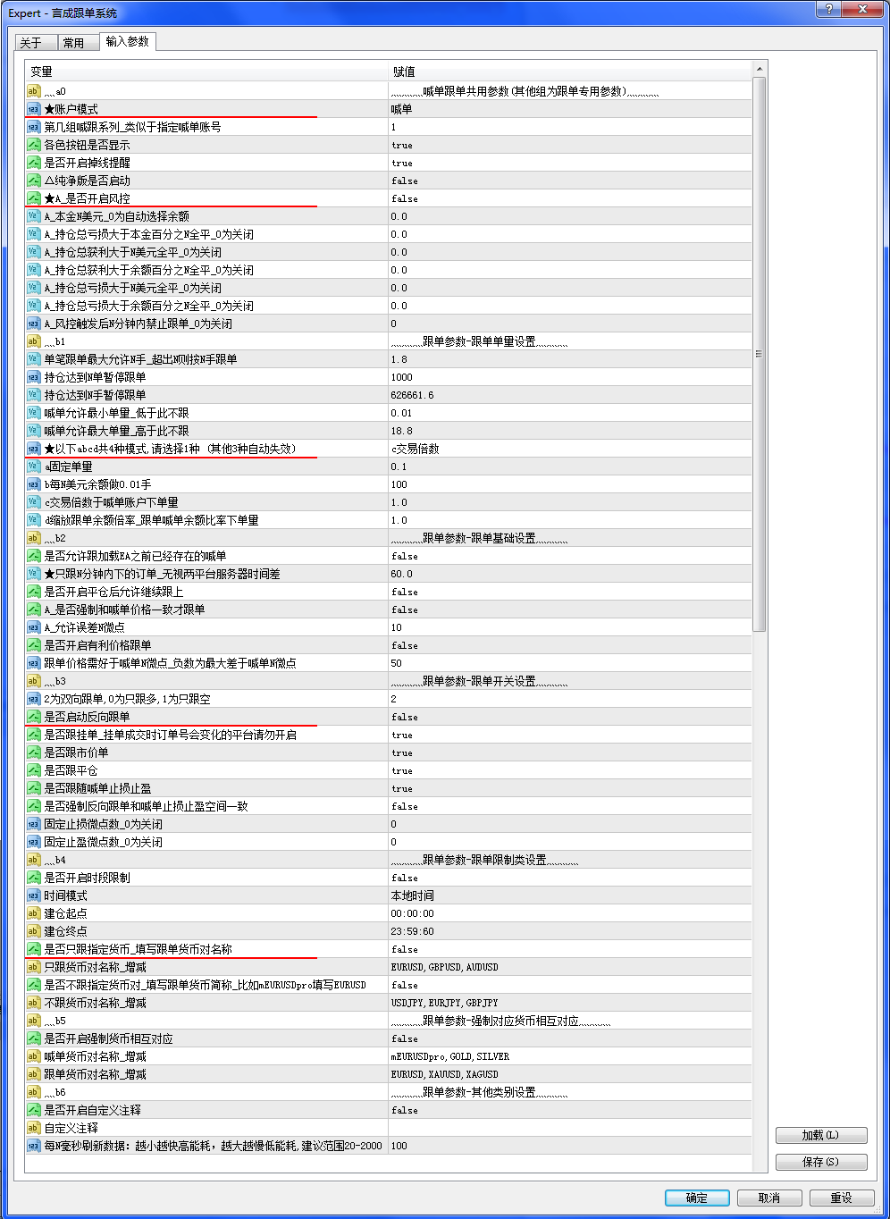Switch to the 常用 tab
The height and width of the screenshot is (1219, 890).
click(74, 43)
